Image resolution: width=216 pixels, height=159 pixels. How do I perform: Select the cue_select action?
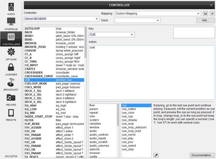[136, 146]
